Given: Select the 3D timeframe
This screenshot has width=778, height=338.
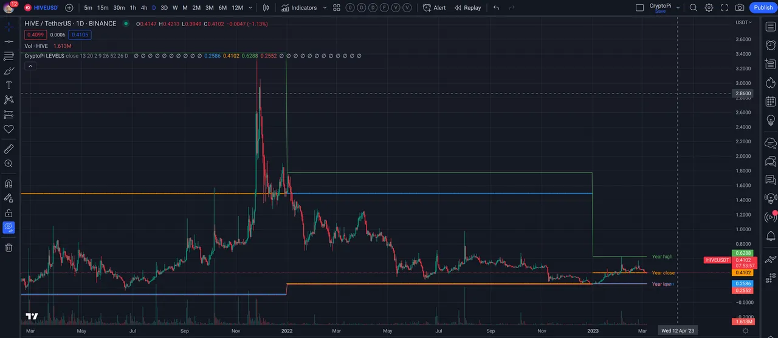Looking at the screenshot, I should tap(164, 8).
